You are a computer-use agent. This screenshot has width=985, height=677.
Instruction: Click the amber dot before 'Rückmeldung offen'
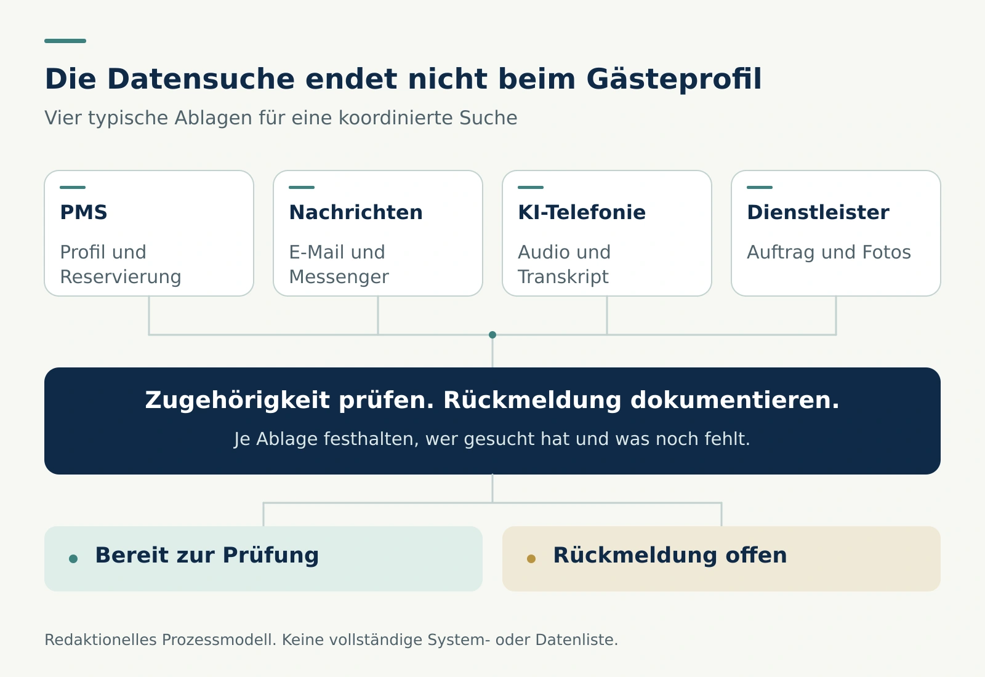pyautogui.click(x=531, y=559)
